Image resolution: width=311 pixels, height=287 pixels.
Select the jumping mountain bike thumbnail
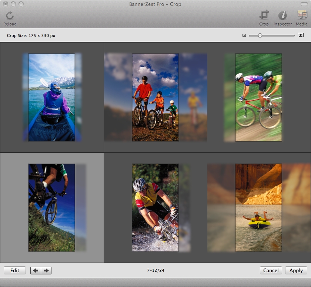click(x=51, y=207)
